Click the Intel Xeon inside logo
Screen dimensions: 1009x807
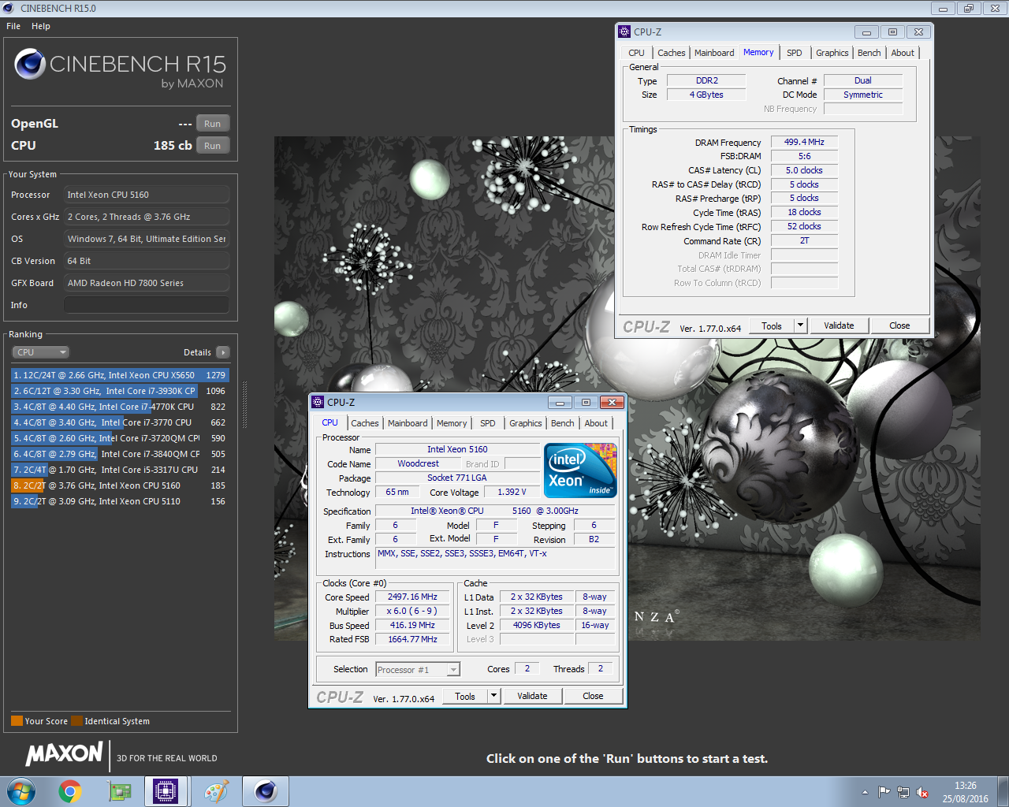[x=580, y=470]
